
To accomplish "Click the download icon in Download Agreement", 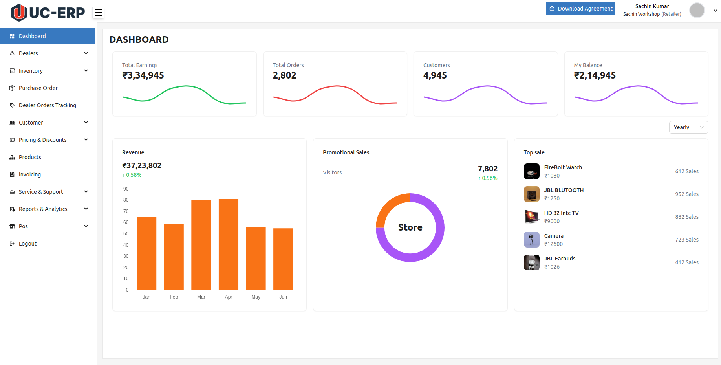I will click(x=552, y=9).
